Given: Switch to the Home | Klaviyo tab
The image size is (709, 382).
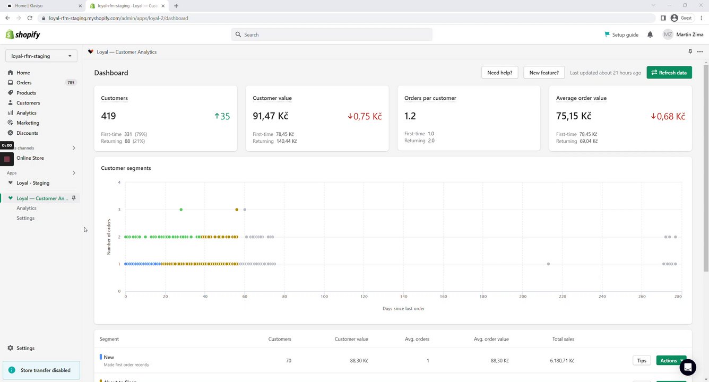Looking at the screenshot, I should coord(42,6).
